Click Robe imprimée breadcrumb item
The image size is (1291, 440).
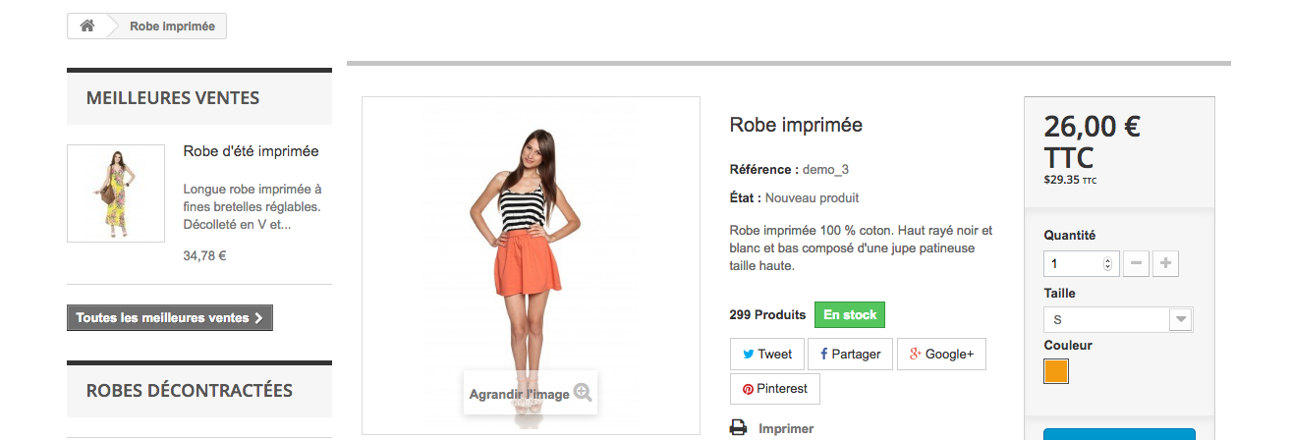click(172, 27)
